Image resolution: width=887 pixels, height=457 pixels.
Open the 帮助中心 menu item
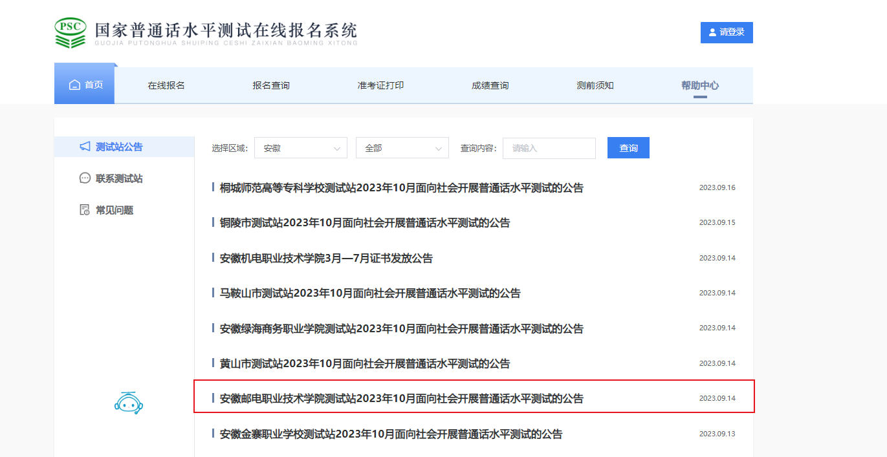[700, 85]
